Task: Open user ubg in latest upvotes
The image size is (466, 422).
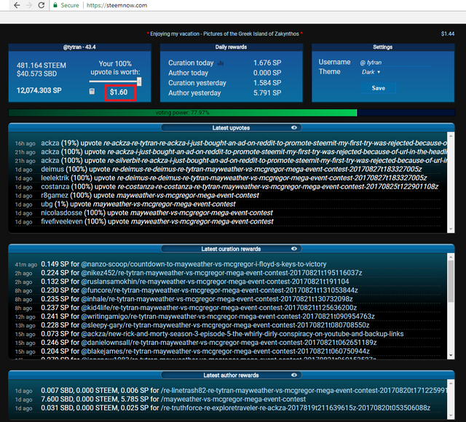Action: (x=47, y=204)
